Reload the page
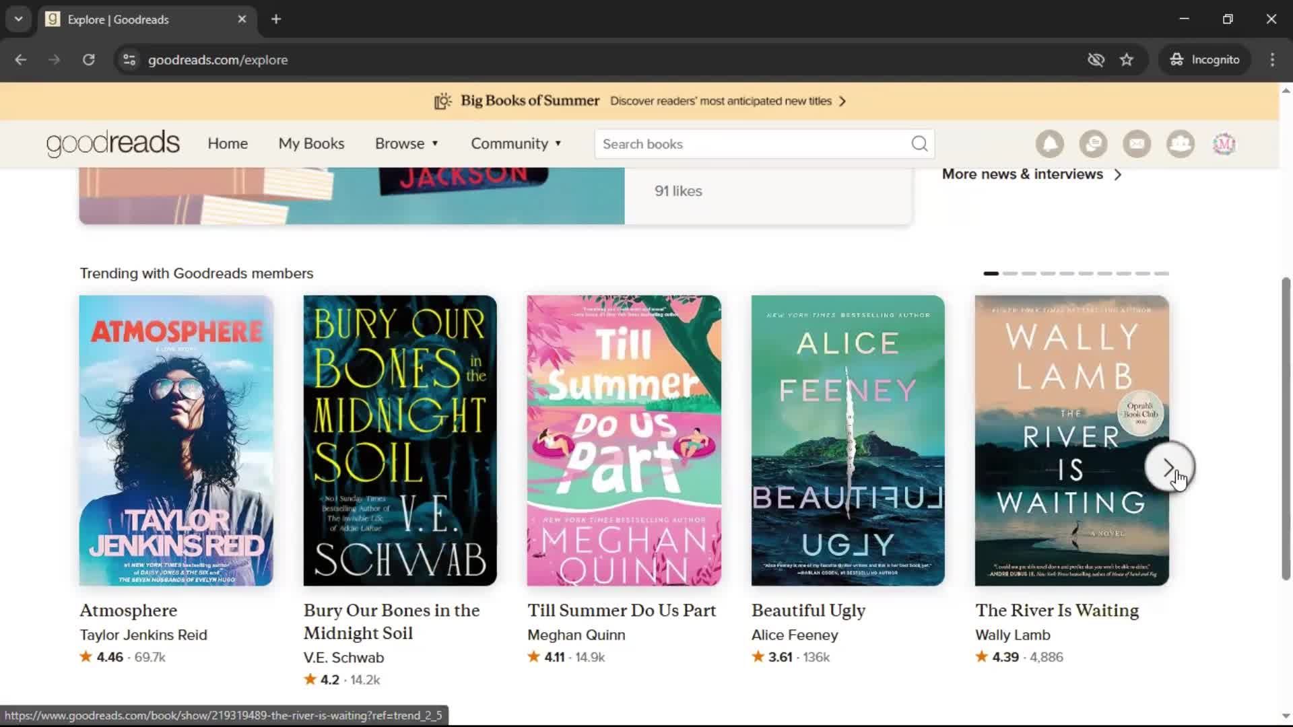 coord(89,60)
